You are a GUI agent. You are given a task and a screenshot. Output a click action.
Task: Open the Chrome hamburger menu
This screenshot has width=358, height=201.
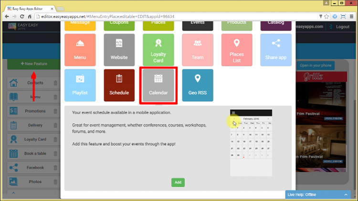tap(352, 16)
